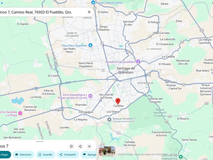
Task: Click the Santiago de Querétaro city label
Action: coord(126,70)
